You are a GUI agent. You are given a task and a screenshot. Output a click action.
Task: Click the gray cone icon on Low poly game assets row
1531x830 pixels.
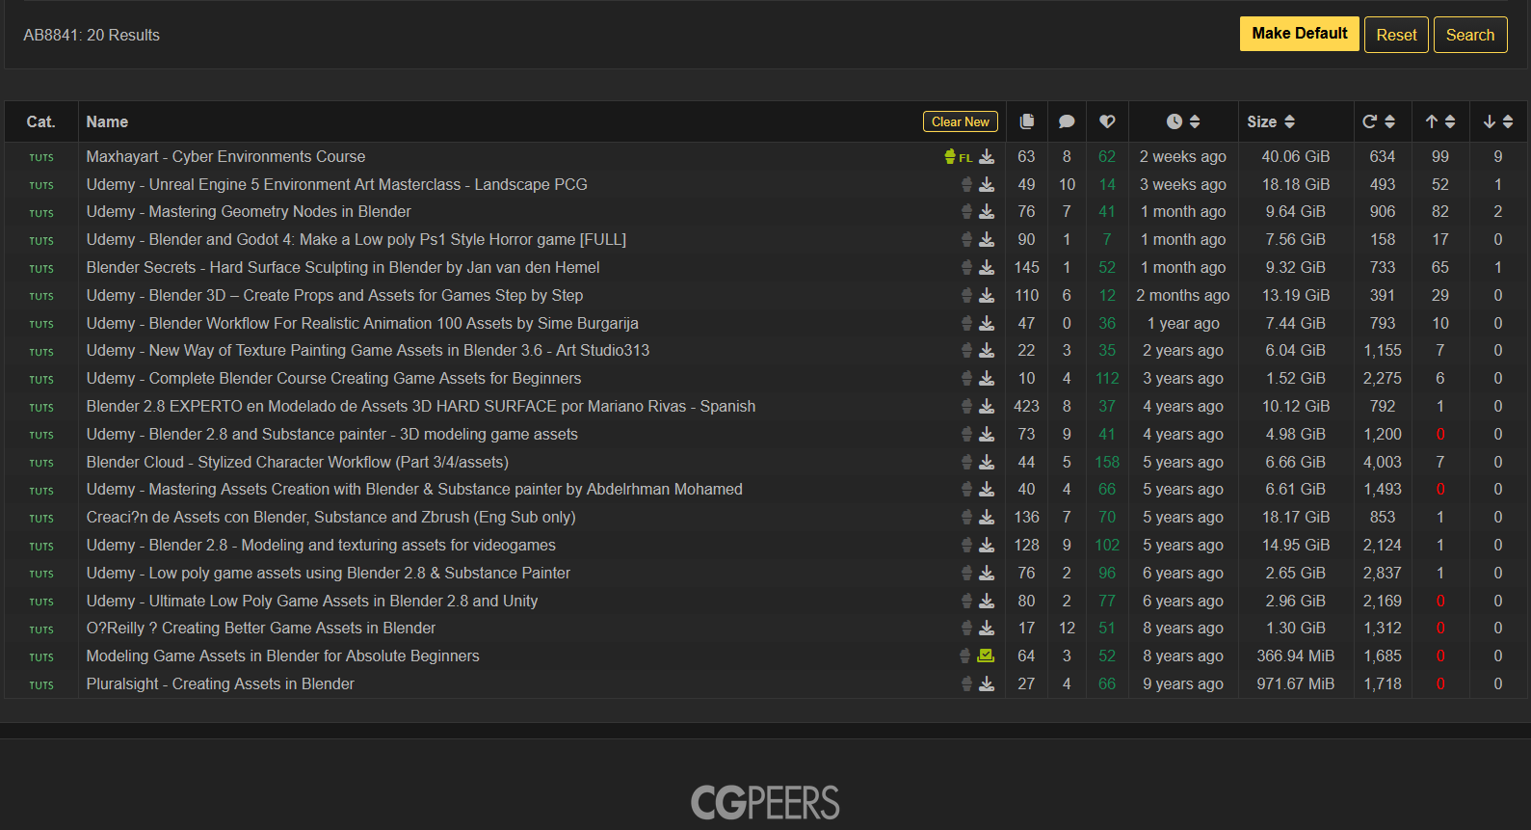click(966, 573)
